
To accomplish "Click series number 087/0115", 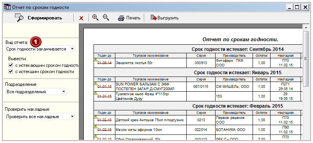I will [x=201, y=87].
